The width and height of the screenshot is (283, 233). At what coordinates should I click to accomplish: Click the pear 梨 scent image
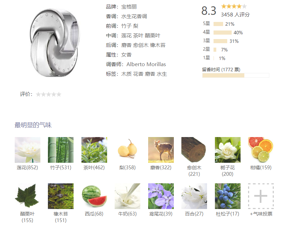[x=127, y=150]
